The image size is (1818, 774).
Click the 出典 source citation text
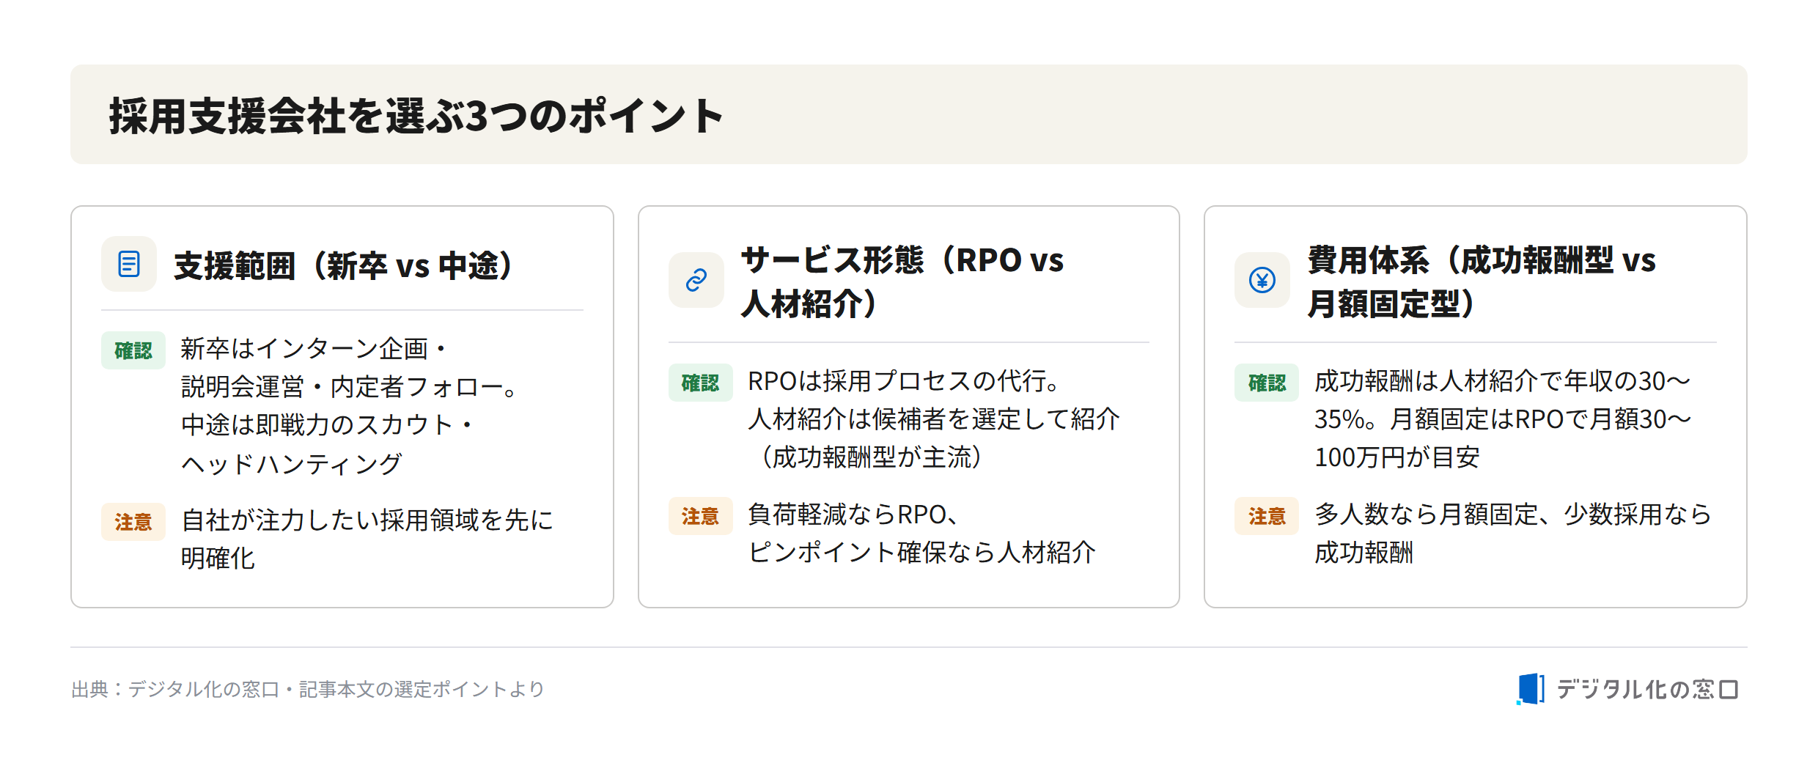[x=308, y=689]
